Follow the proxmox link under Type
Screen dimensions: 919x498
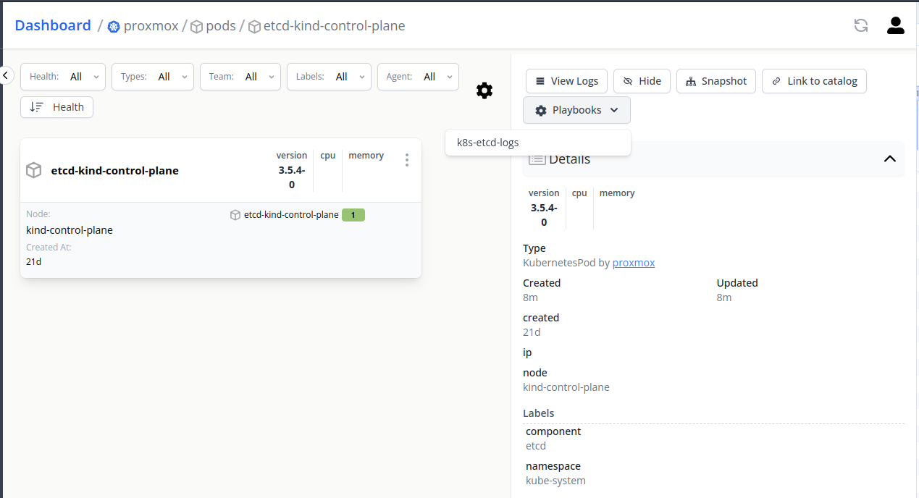pos(633,263)
